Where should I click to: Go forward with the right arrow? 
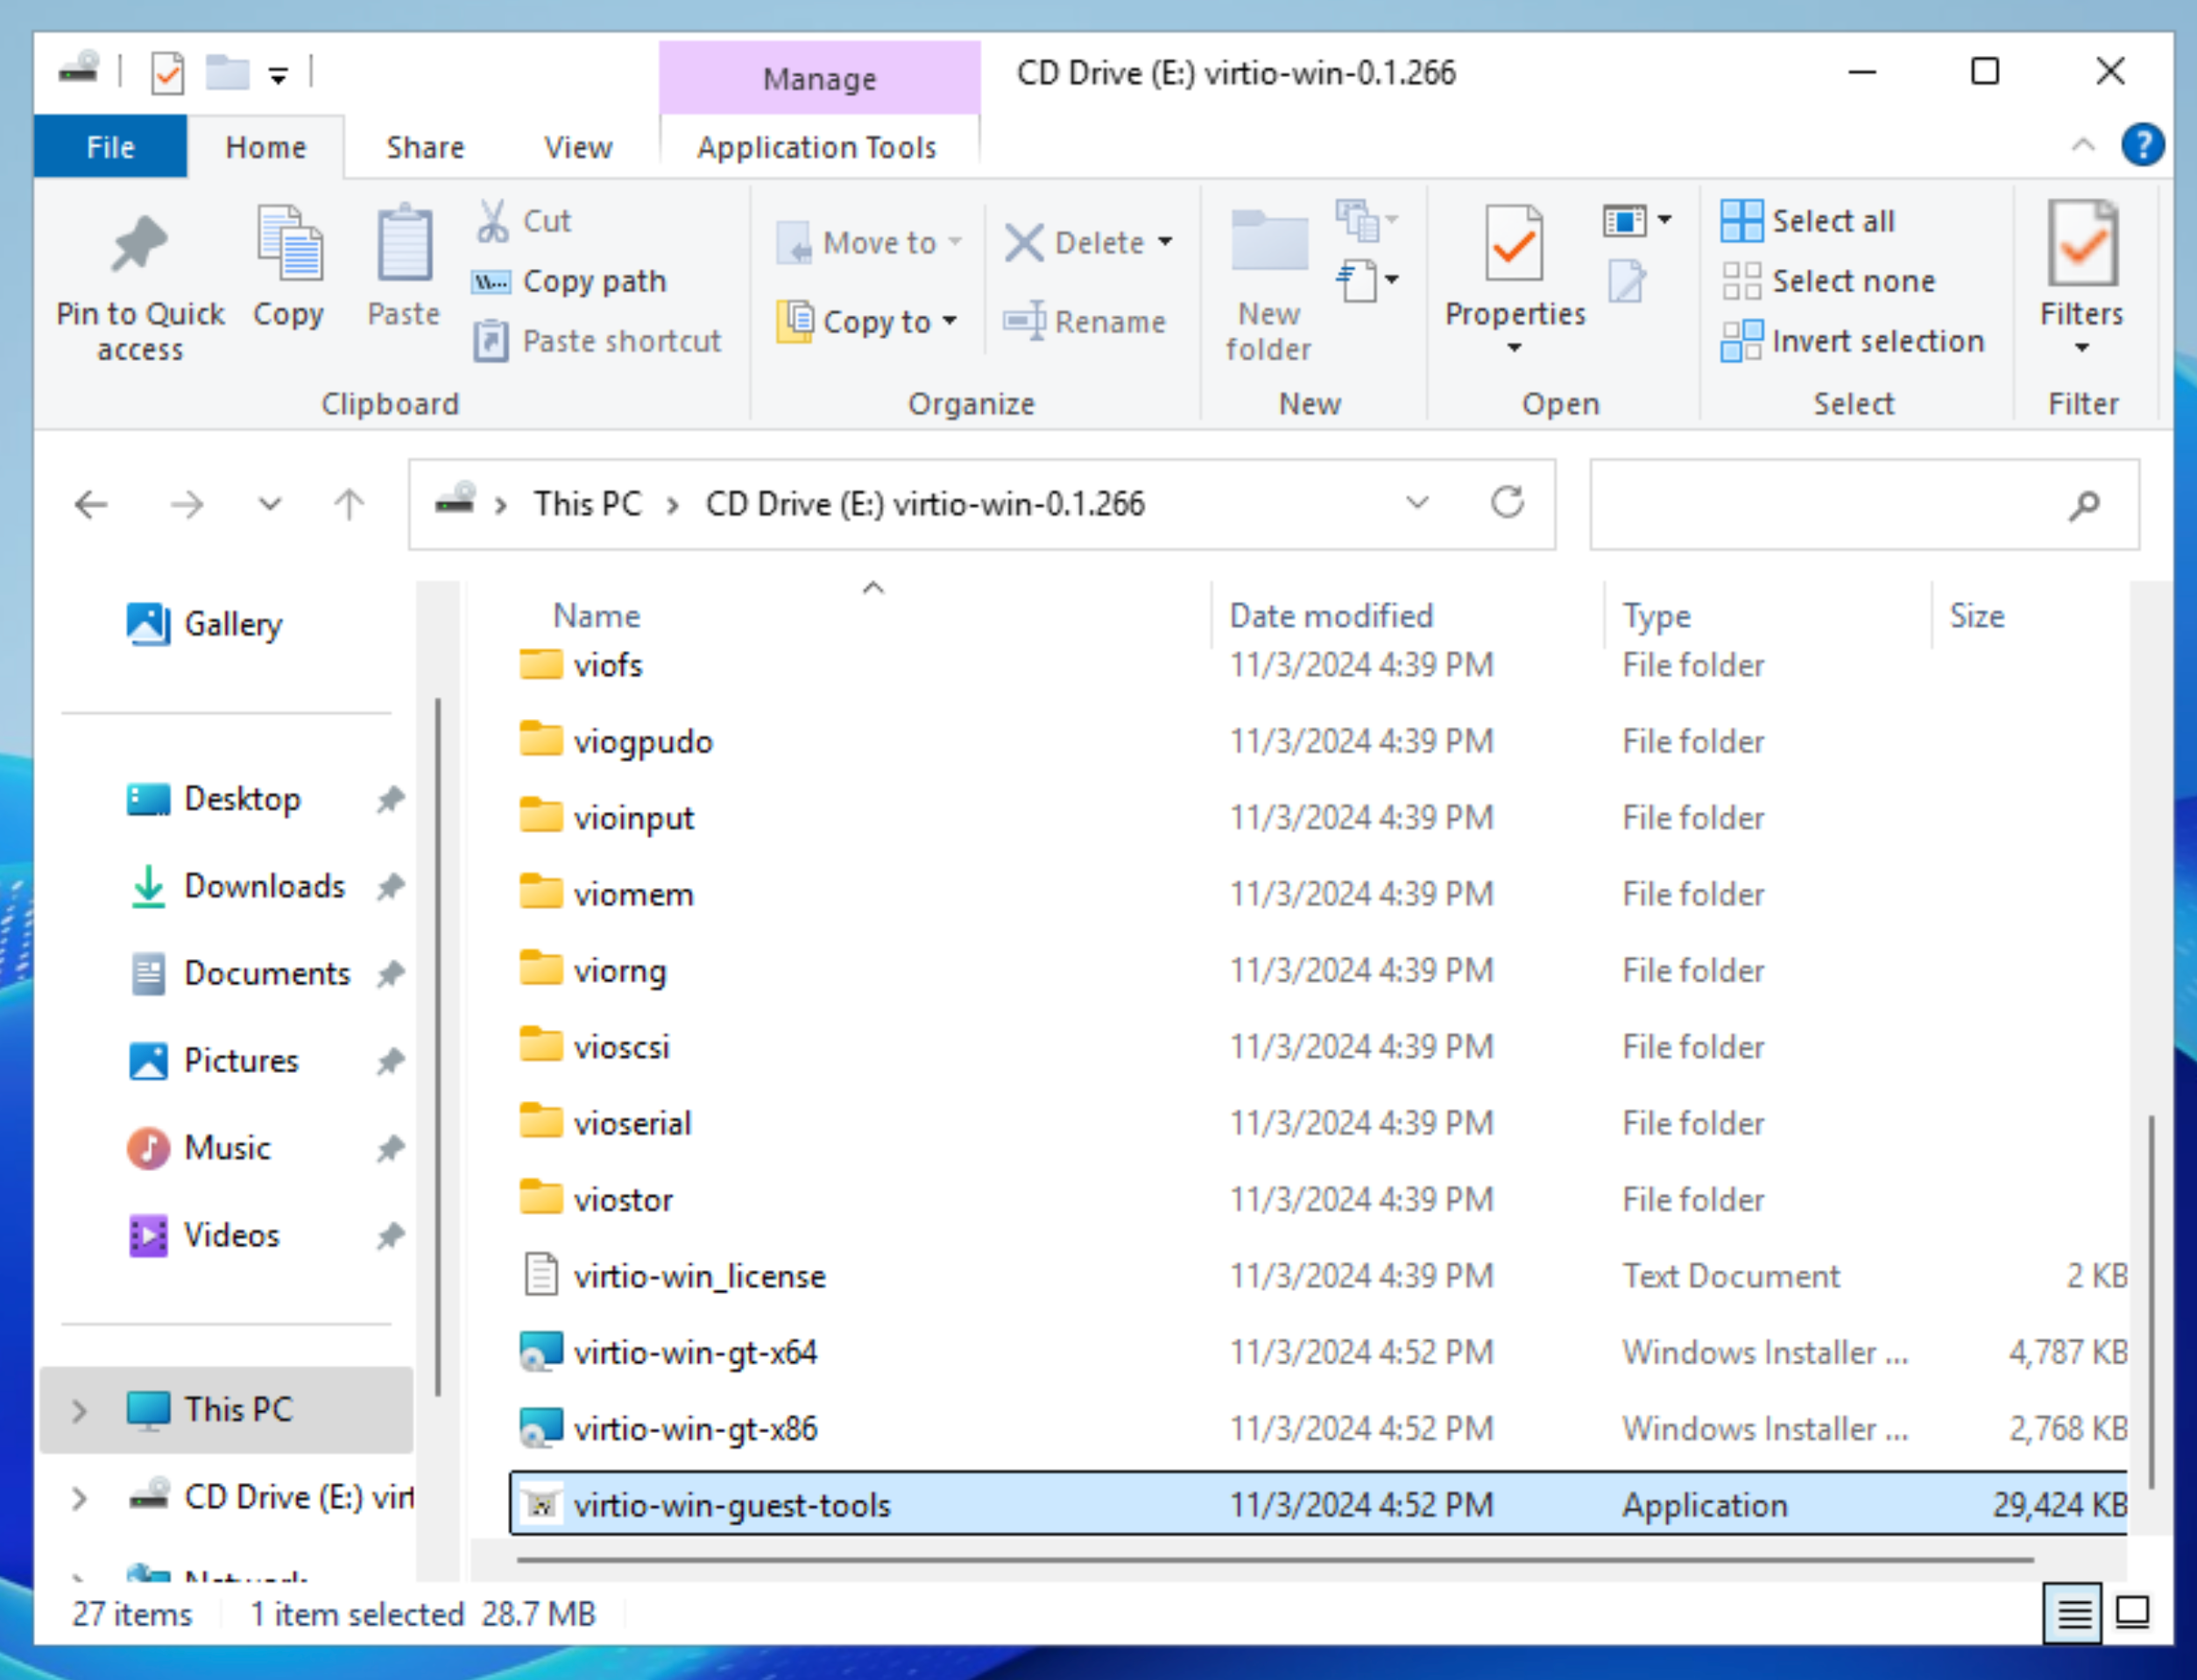click(x=186, y=504)
